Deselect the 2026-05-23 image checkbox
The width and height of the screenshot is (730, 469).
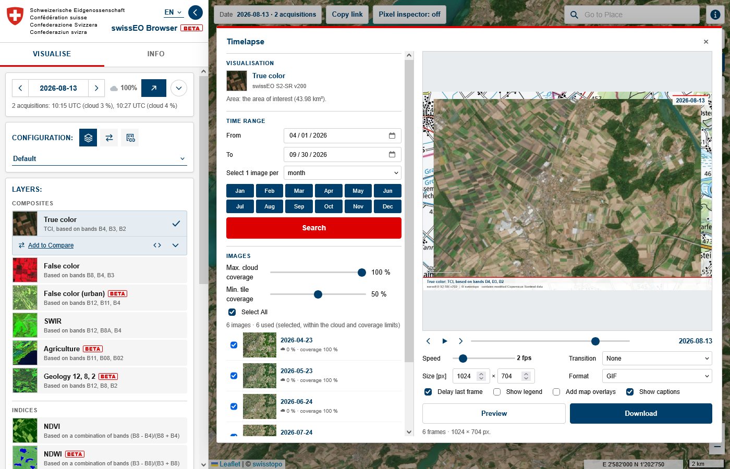[x=234, y=376]
